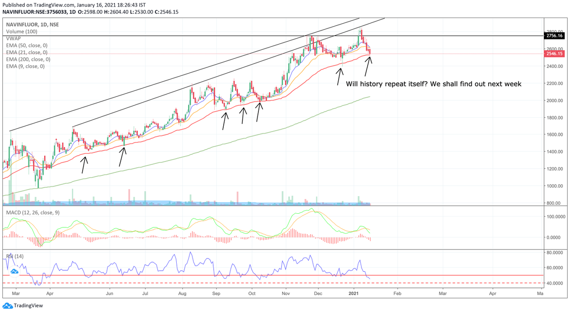The height and width of the screenshot is (313, 570).
Task: Click the 1600.00 price axis label
Action: point(555,134)
